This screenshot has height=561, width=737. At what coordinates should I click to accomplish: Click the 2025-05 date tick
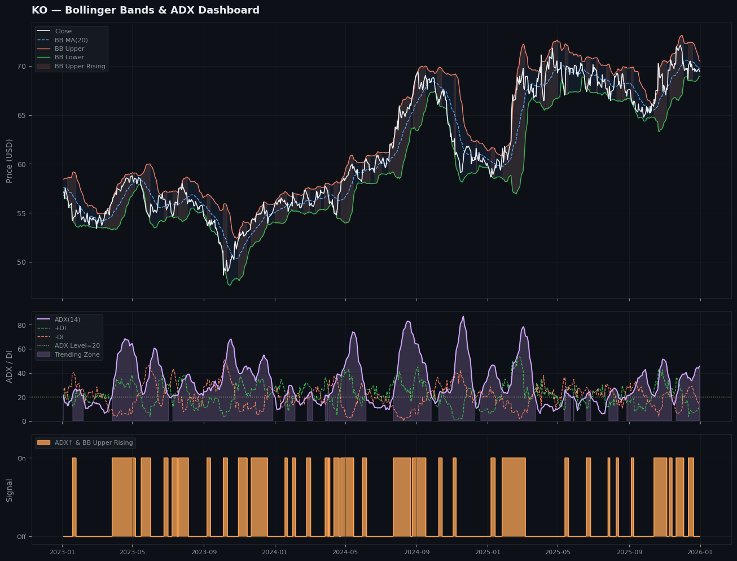tap(558, 553)
